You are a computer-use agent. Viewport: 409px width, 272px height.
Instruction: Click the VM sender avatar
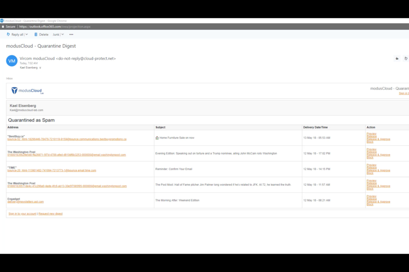tap(12, 61)
